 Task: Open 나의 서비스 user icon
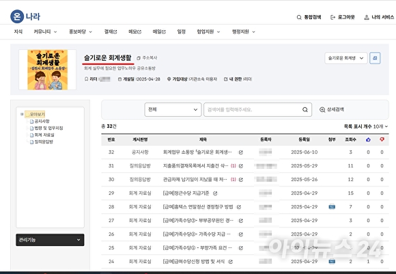(367, 17)
